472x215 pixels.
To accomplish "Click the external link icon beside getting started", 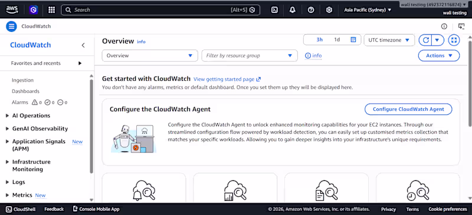I will point(258,80).
